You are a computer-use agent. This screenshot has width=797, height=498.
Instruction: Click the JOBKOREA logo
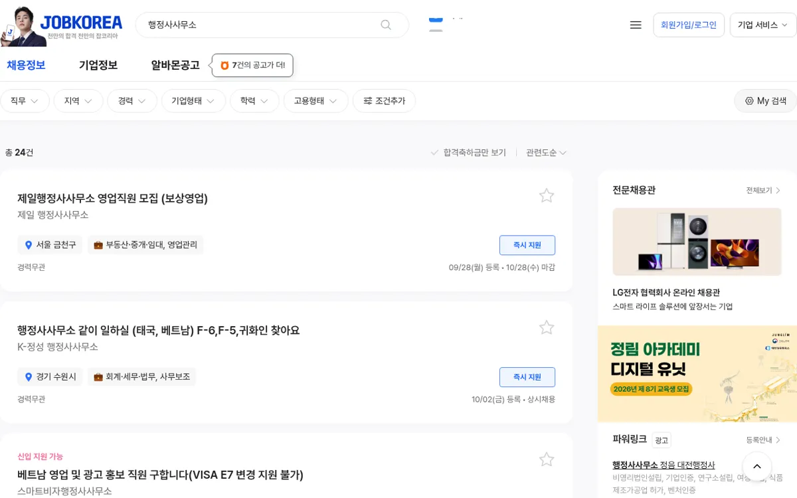tap(81, 23)
